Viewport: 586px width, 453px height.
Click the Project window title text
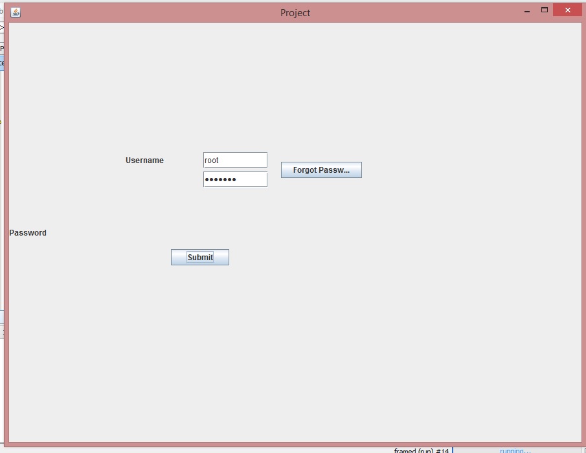295,13
